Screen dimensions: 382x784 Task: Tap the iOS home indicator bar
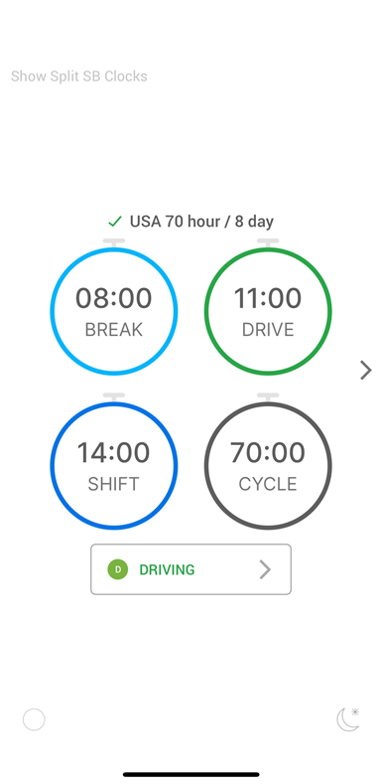pyautogui.click(x=191, y=774)
